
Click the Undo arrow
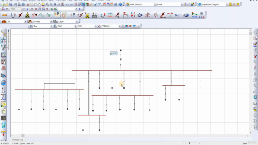tap(67, 4)
